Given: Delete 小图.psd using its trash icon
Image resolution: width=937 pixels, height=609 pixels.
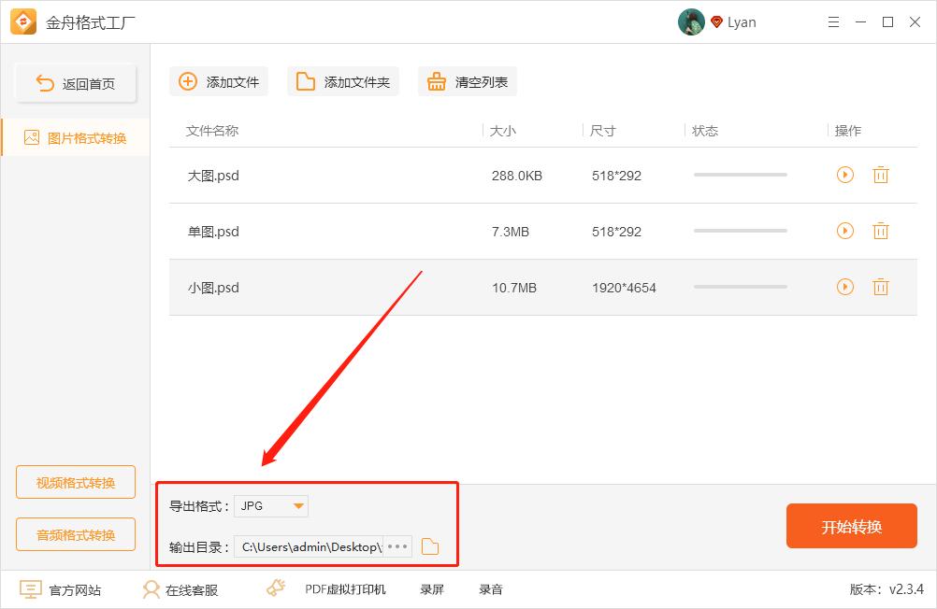Looking at the screenshot, I should coord(880,287).
